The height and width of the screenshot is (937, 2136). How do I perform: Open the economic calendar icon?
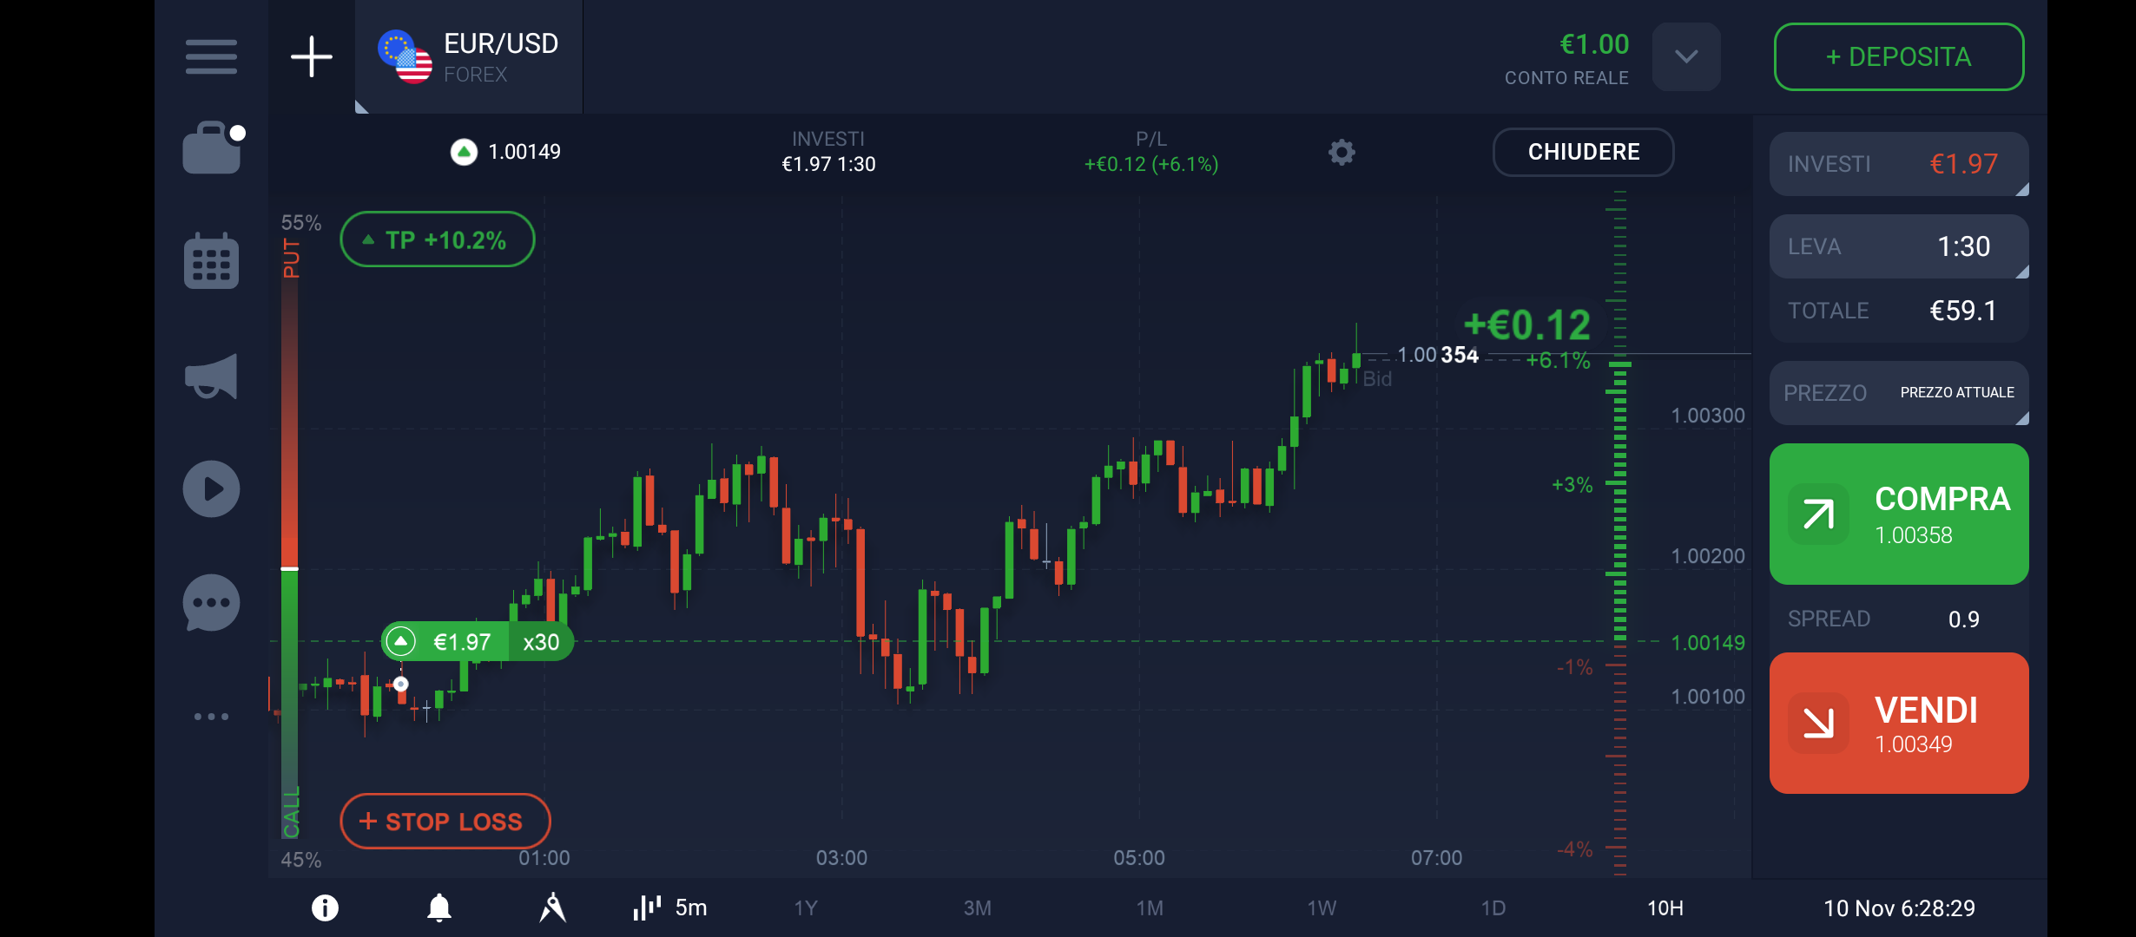click(211, 261)
